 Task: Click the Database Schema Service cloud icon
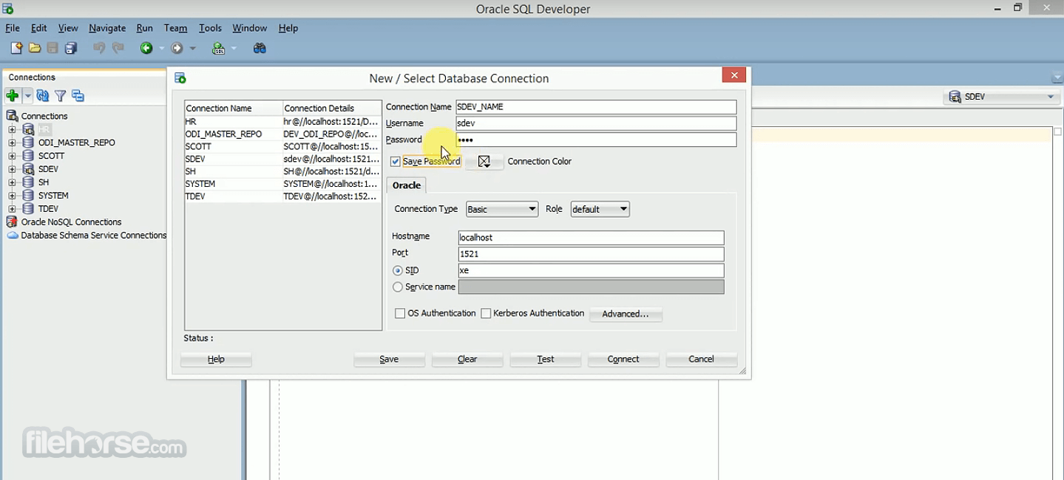(x=13, y=235)
